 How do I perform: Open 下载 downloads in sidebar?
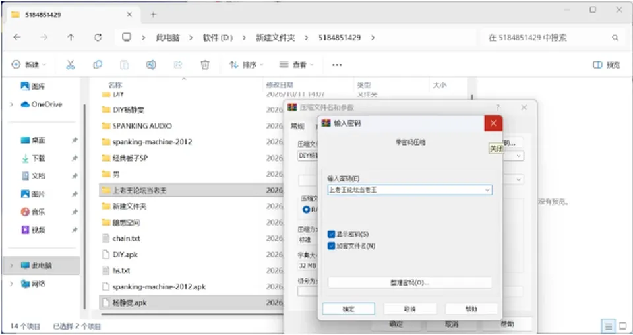click(33, 158)
